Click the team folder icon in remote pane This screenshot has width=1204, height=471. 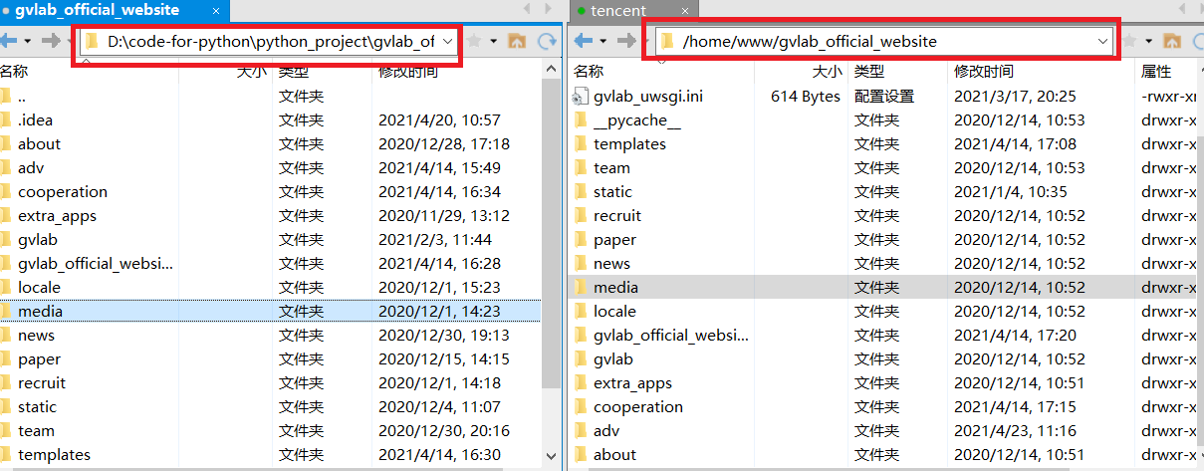[x=582, y=167]
